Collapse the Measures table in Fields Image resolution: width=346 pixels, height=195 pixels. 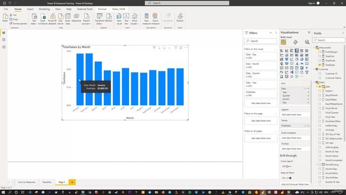315,48
